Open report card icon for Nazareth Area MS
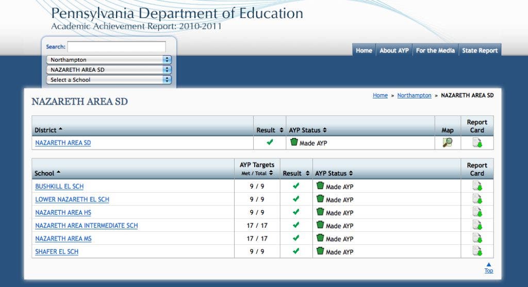 pos(477,238)
